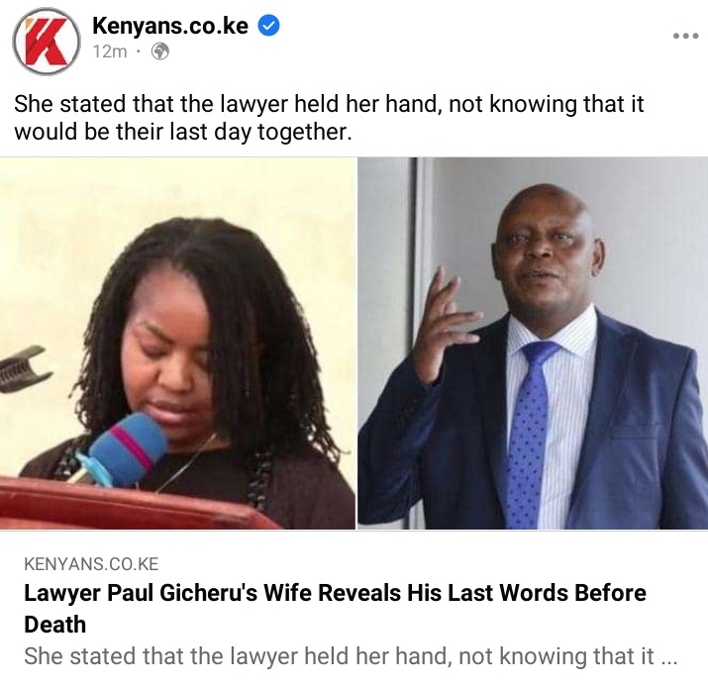Open the right photo of man in suit
Viewport: 708px width, 685px height.
click(x=533, y=342)
